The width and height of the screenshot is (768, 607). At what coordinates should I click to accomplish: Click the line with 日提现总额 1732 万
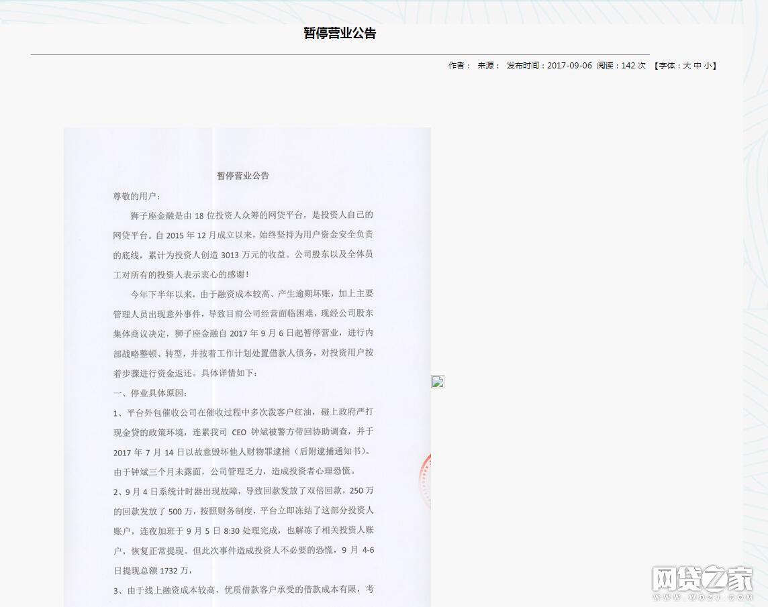pyautogui.click(x=153, y=571)
